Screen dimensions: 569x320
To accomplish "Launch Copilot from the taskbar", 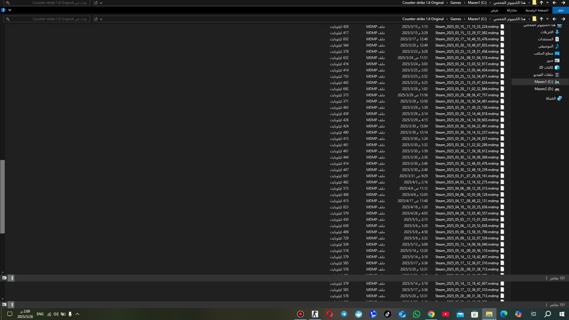I will point(518,314).
